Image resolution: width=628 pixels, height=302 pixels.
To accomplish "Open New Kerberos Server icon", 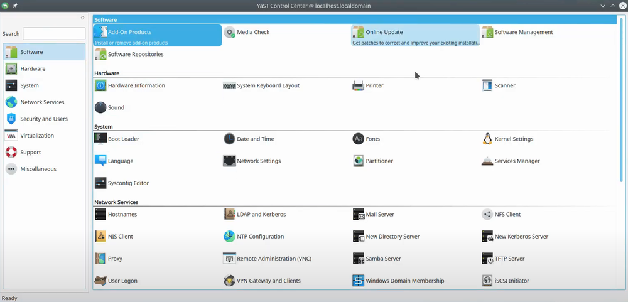I will [x=487, y=236].
